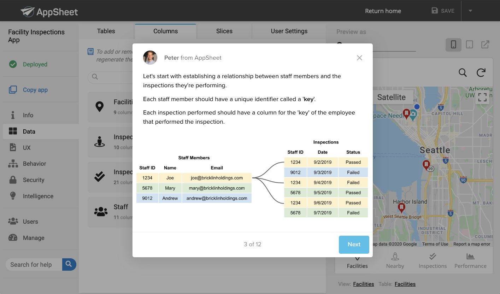Open the Security lock icon

[13, 180]
